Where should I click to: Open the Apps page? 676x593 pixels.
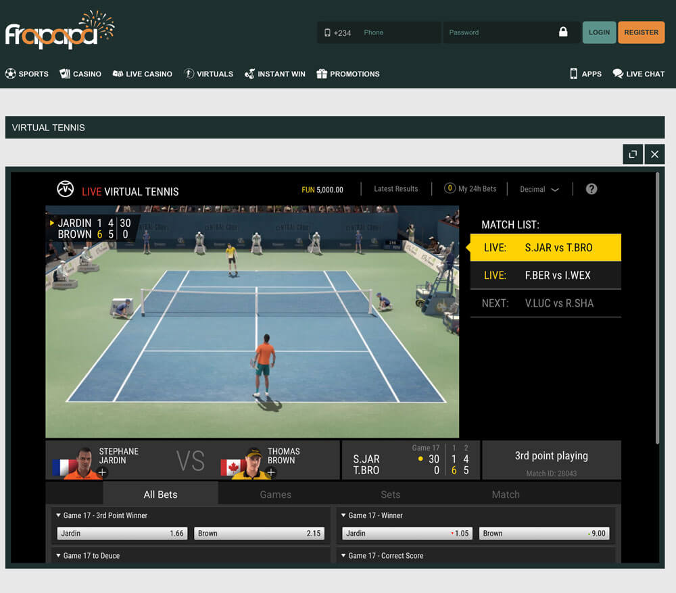(585, 74)
